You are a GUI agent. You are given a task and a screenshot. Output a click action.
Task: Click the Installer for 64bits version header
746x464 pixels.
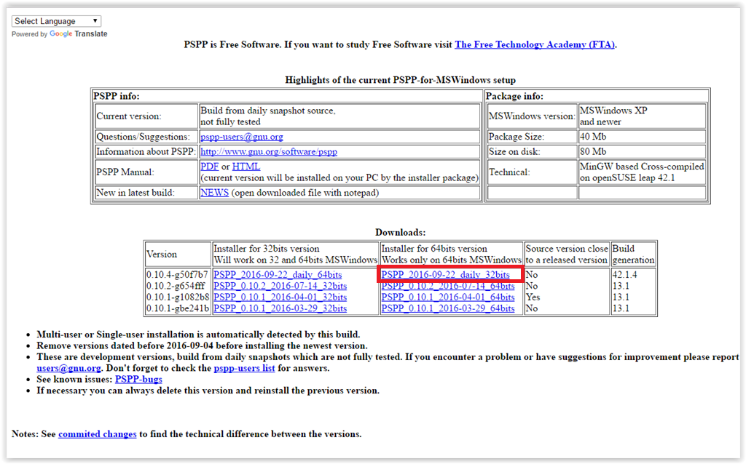[452, 255]
